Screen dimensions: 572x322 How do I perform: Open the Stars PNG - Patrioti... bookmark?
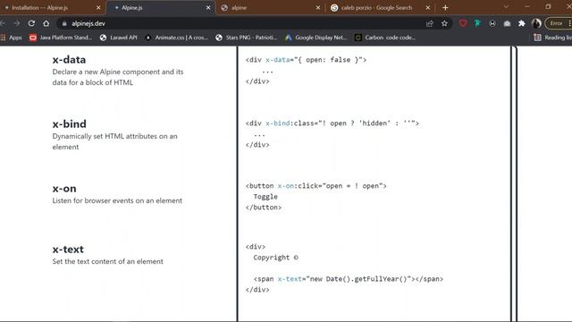click(x=247, y=38)
